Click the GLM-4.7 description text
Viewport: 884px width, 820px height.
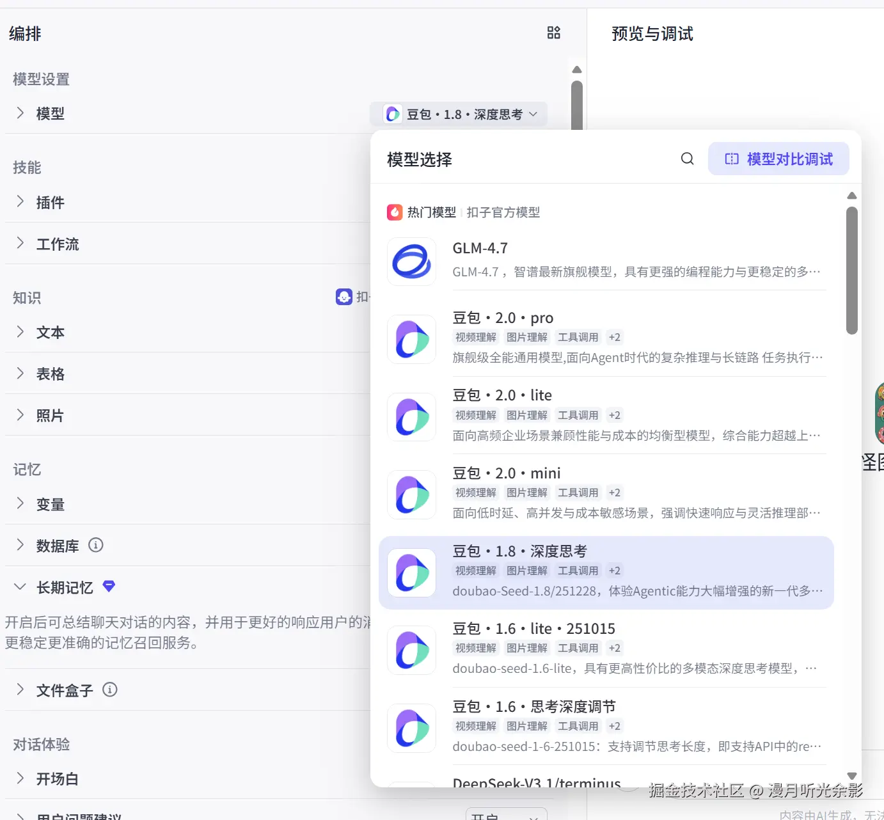[x=636, y=272]
